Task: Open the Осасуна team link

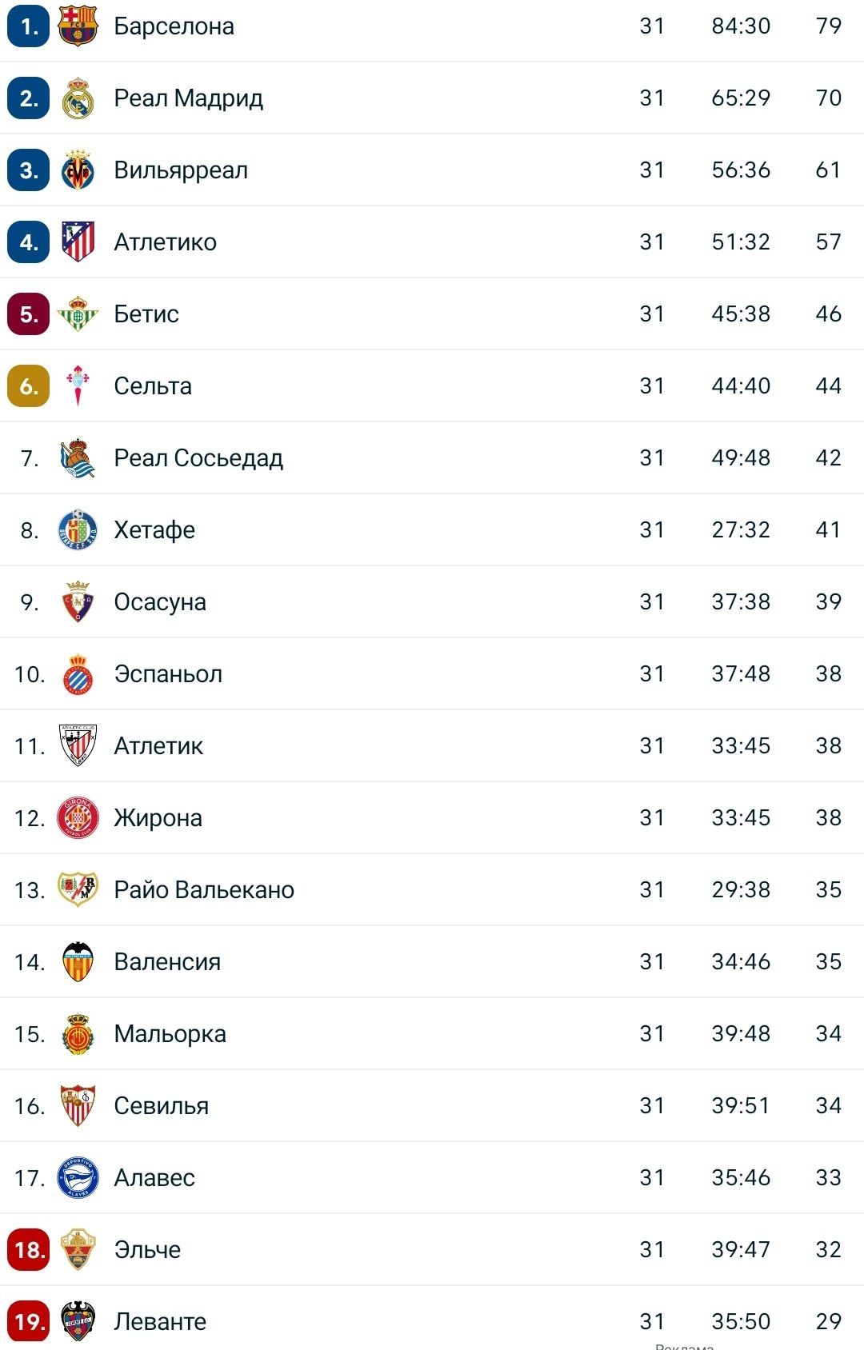Action: tap(160, 601)
